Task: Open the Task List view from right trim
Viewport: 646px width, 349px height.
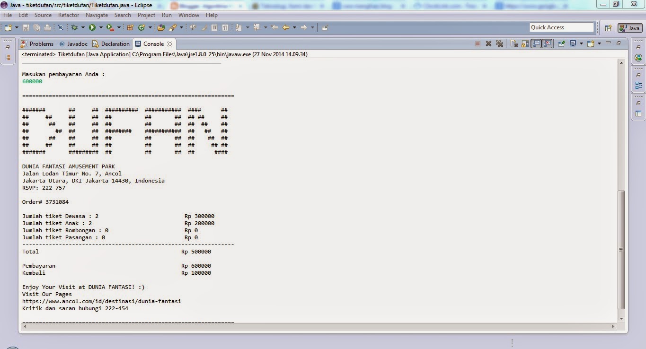Action: pos(638,58)
